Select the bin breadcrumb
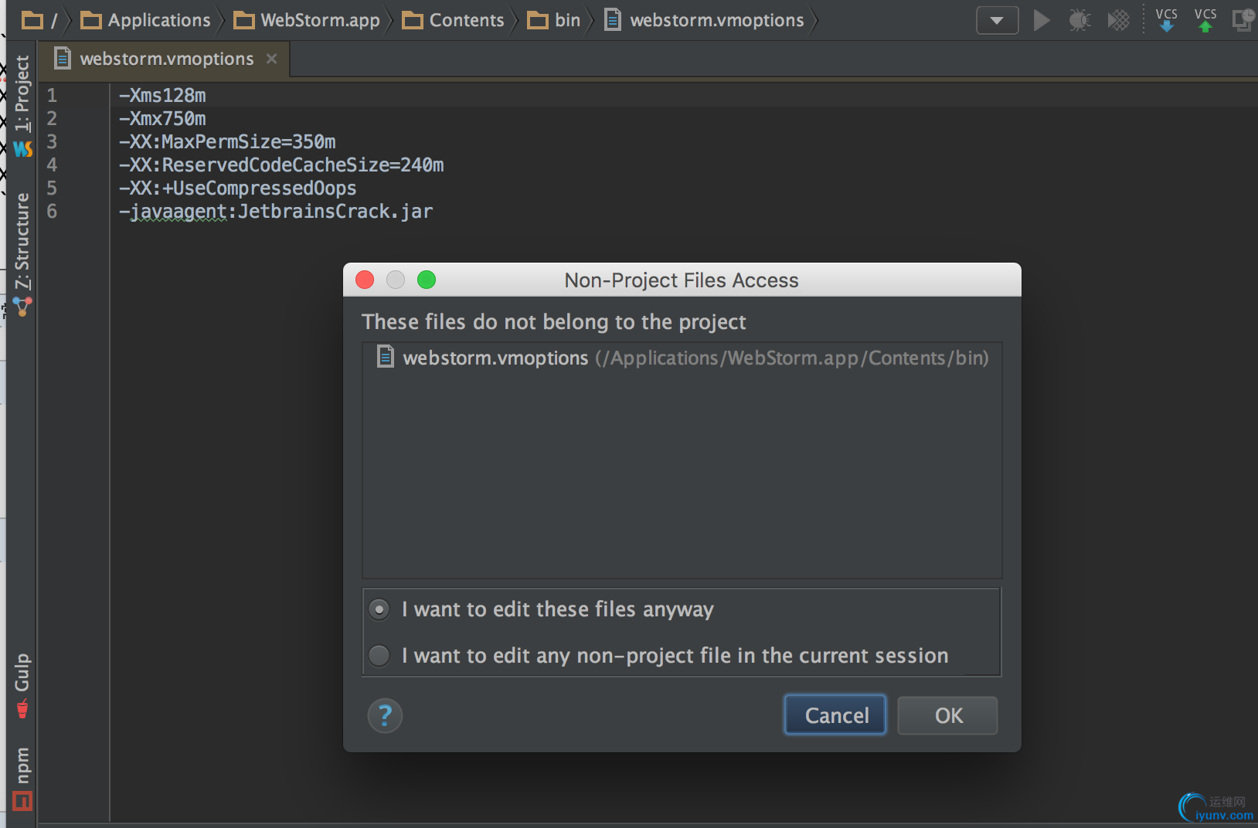Image resolution: width=1258 pixels, height=828 pixels. tap(554, 20)
